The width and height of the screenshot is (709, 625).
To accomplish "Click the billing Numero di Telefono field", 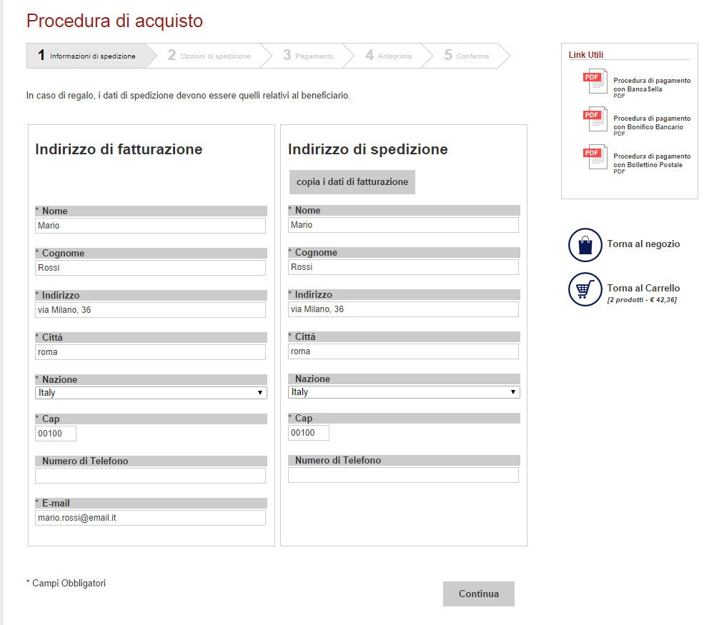I will pyautogui.click(x=150, y=476).
